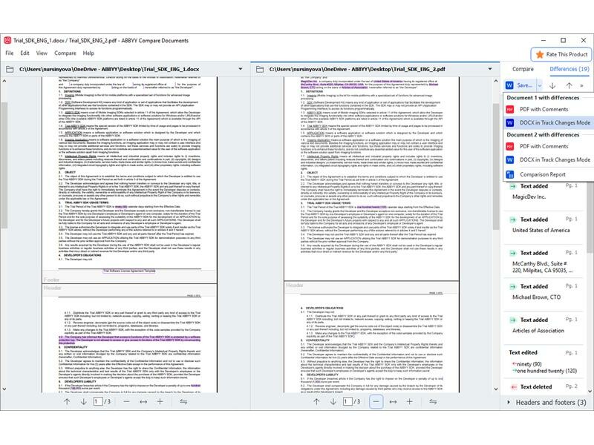Viewport: 594px width, 445px height.
Task: Go to previous difference with up arrow
Action: coord(568,85)
